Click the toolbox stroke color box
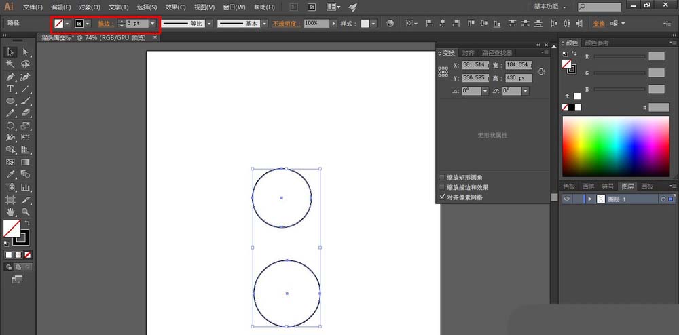 click(x=22, y=238)
